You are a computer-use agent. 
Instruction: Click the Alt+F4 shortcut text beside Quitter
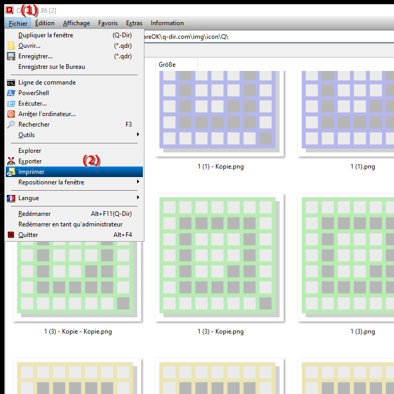click(122, 235)
